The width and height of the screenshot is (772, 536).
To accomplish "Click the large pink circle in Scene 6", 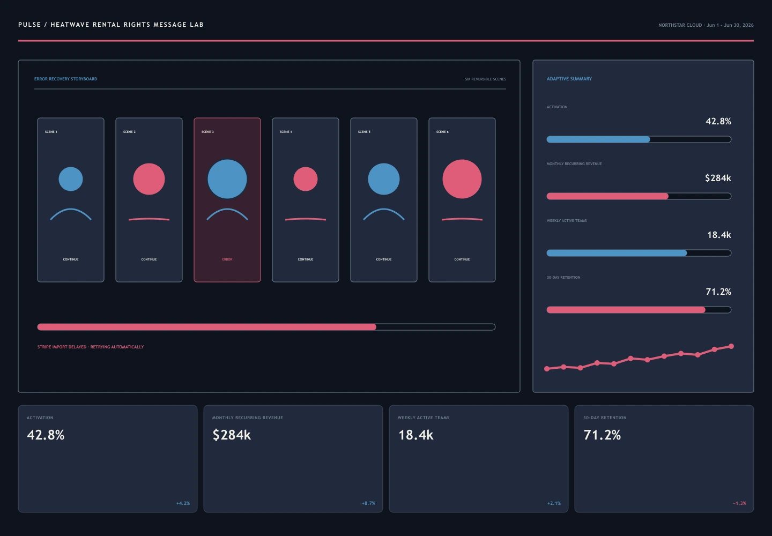I will pyautogui.click(x=462, y=179).
